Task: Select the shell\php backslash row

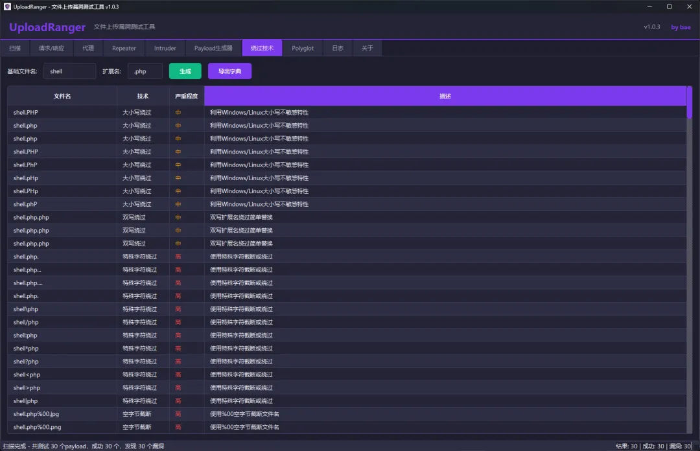Action: (347, 309)
